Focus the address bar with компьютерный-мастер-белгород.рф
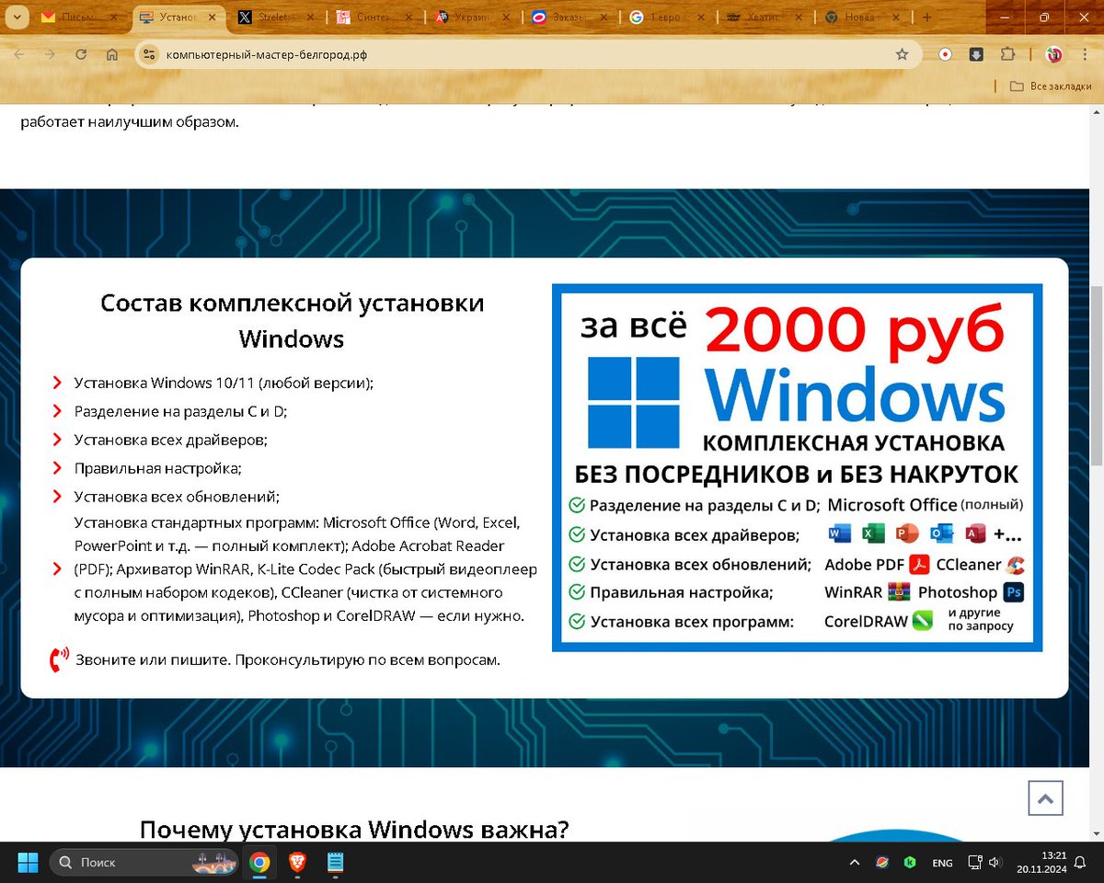Viewport: 1104px width, 883px height. [528, 54]
